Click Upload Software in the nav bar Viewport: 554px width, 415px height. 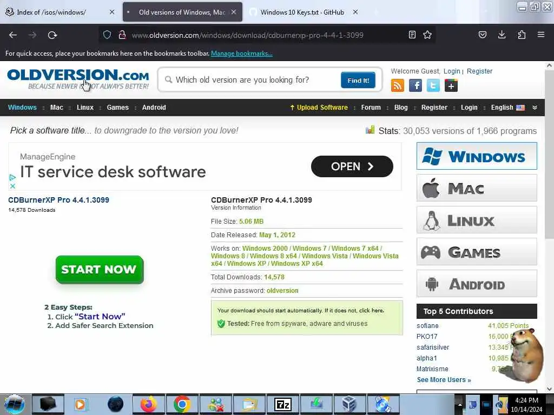(319, 108)
